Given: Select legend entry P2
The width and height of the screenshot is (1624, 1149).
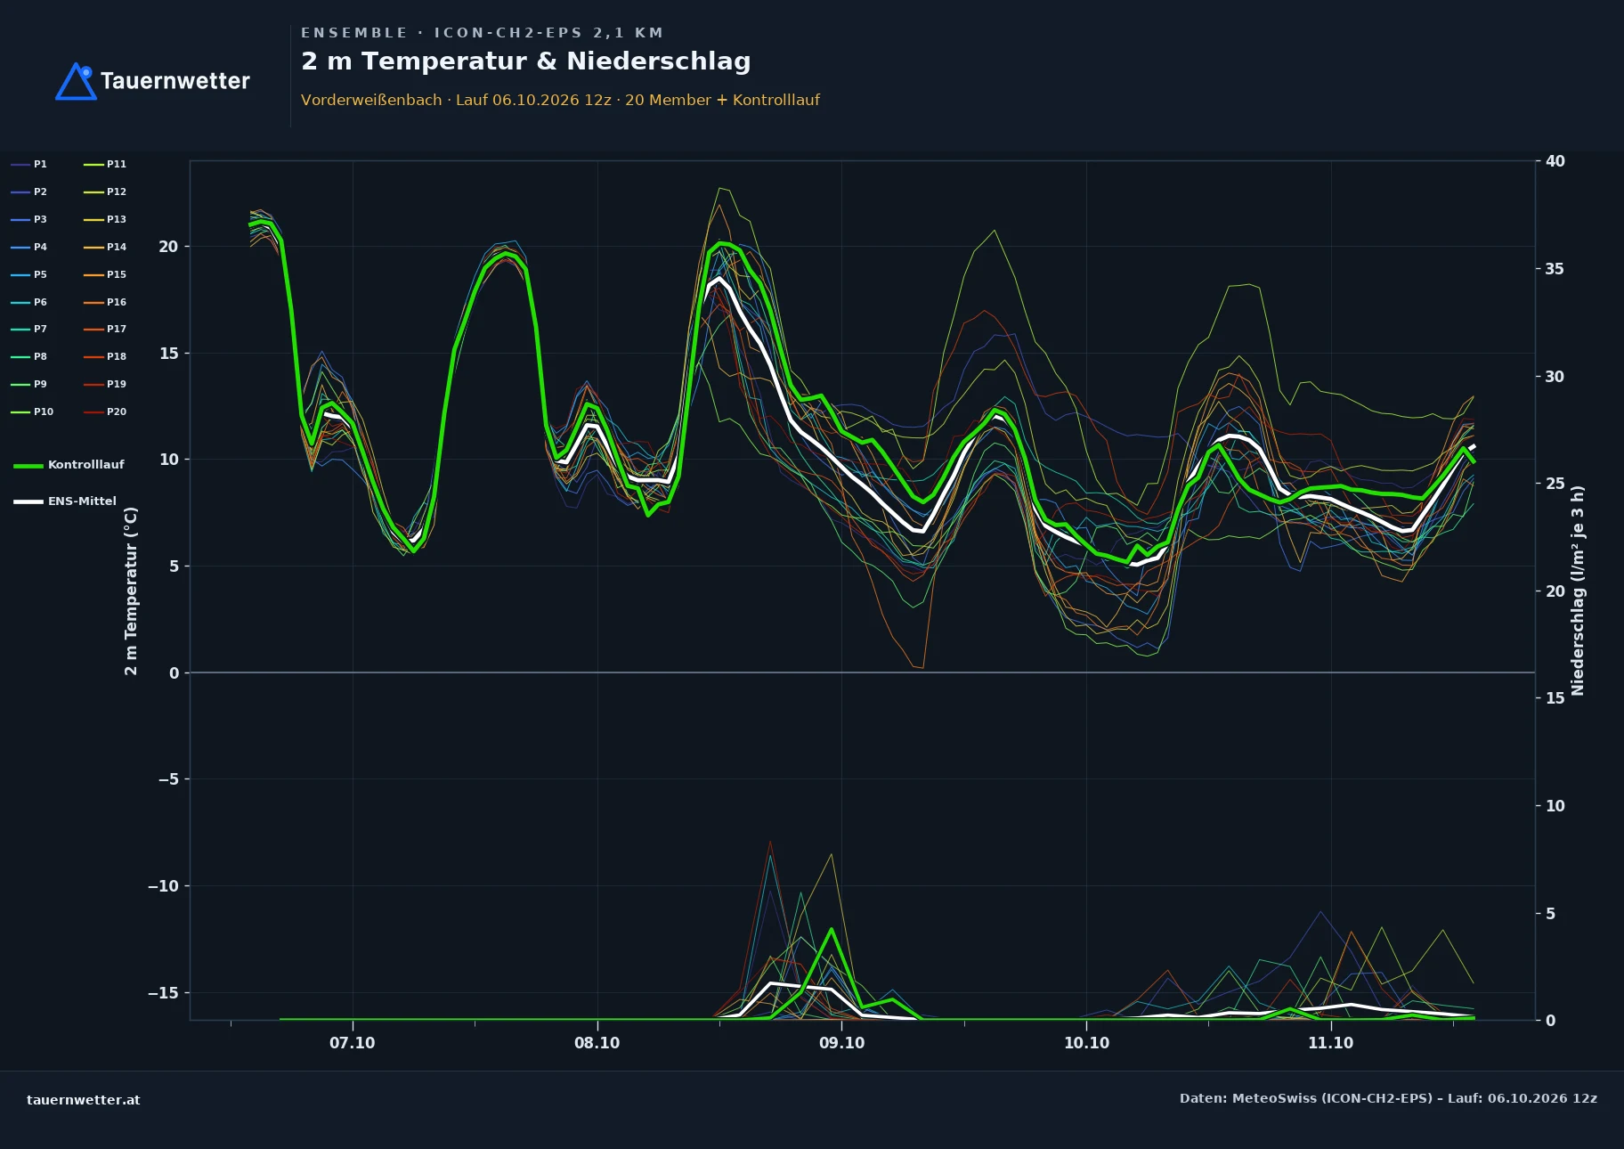Looking at the screenshot, I should (x=29, y=192).
